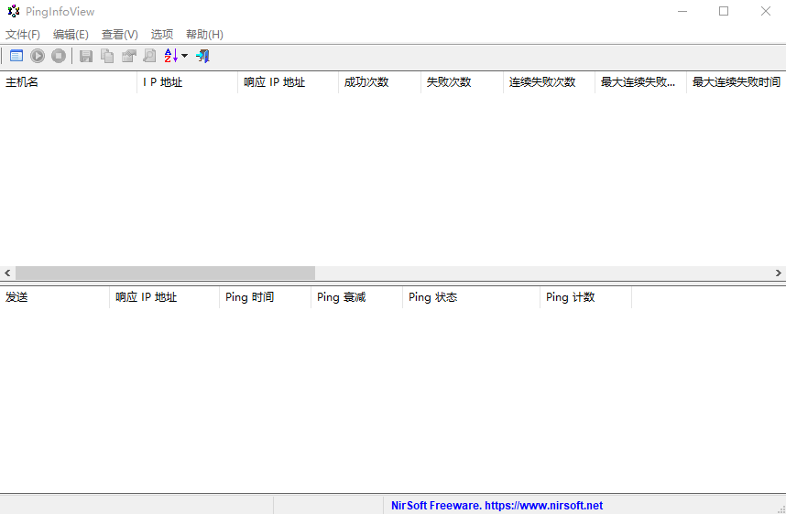Click the Exit door icon

[x=202, y=56]
